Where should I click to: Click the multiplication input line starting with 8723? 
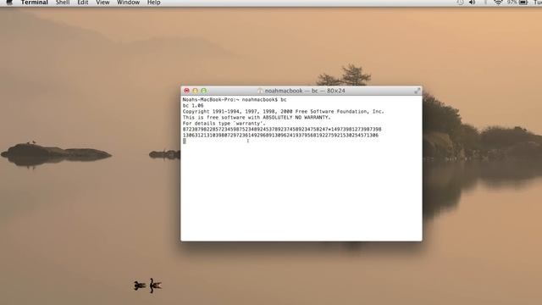pyautogui.click(x=282, y=129)
